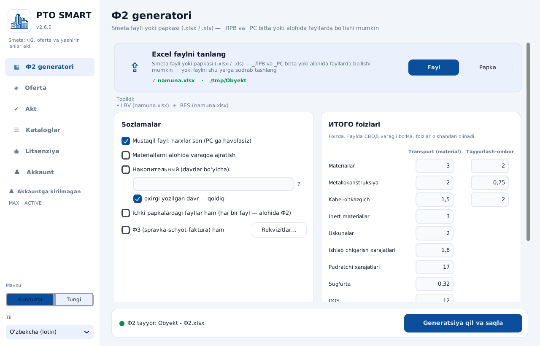Click the Akt checkmark icon

16,109
